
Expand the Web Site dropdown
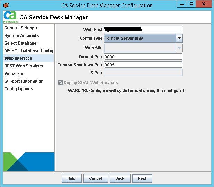179,48
